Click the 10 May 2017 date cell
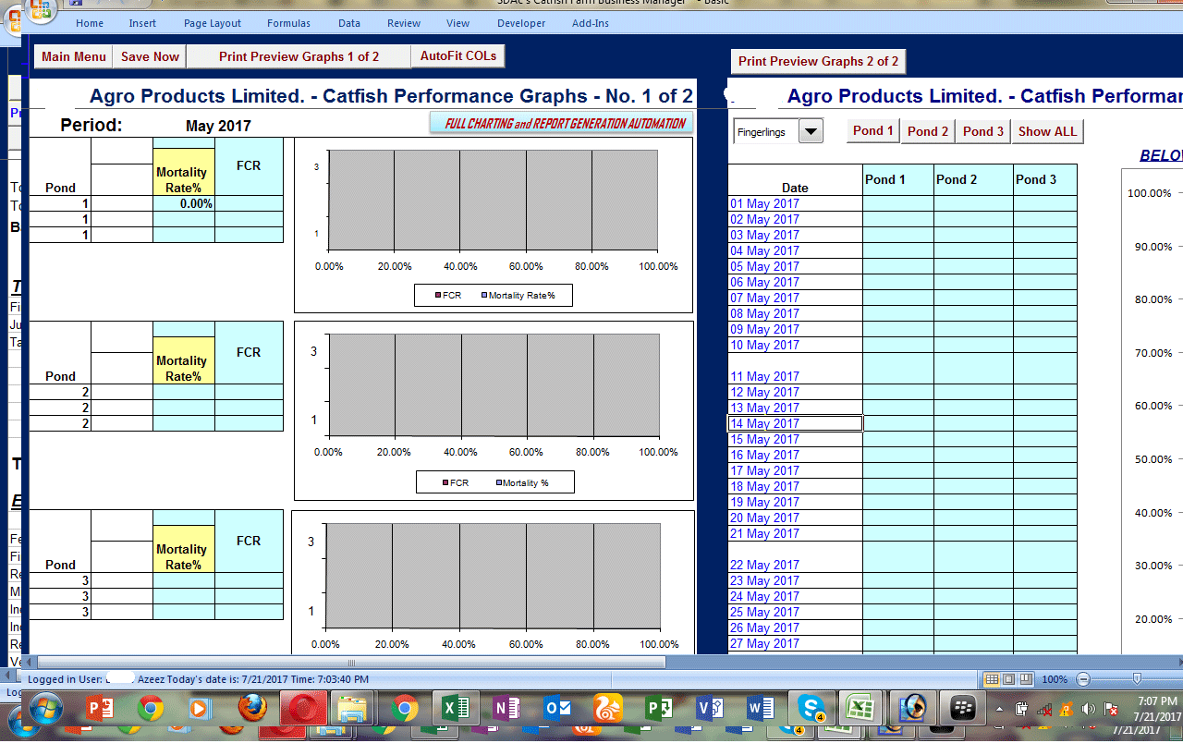 (x=795, y=345)
